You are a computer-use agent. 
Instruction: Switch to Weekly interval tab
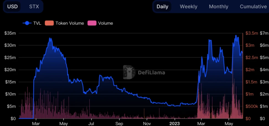click(x=188, y=7)
